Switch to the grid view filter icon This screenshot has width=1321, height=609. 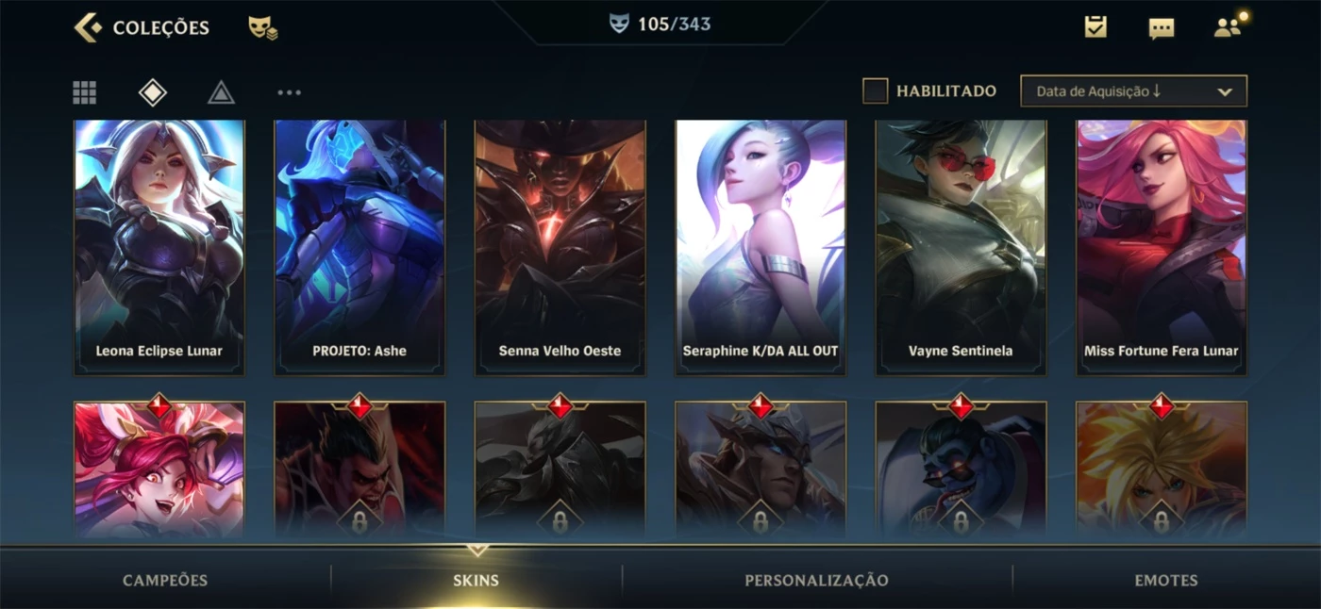[x=85, y=92]
